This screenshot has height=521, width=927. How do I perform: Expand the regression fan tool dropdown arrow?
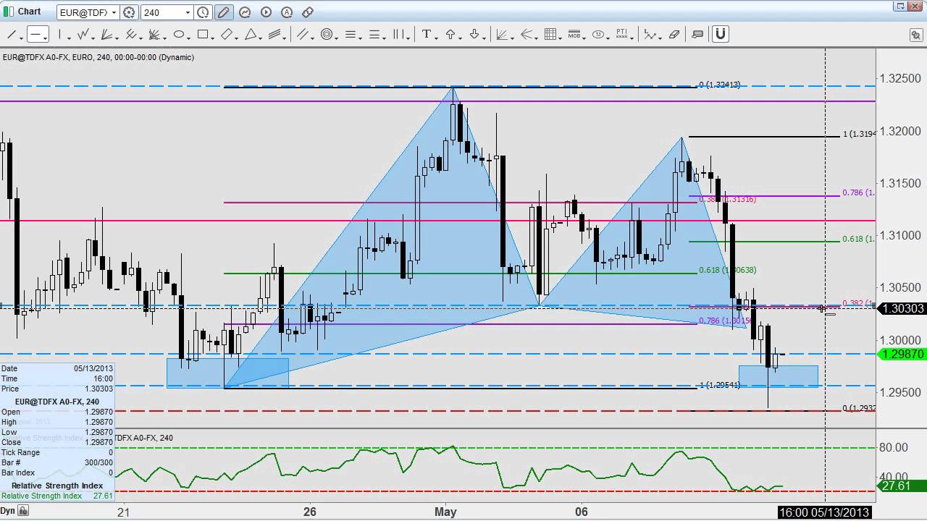pos(513,38)
